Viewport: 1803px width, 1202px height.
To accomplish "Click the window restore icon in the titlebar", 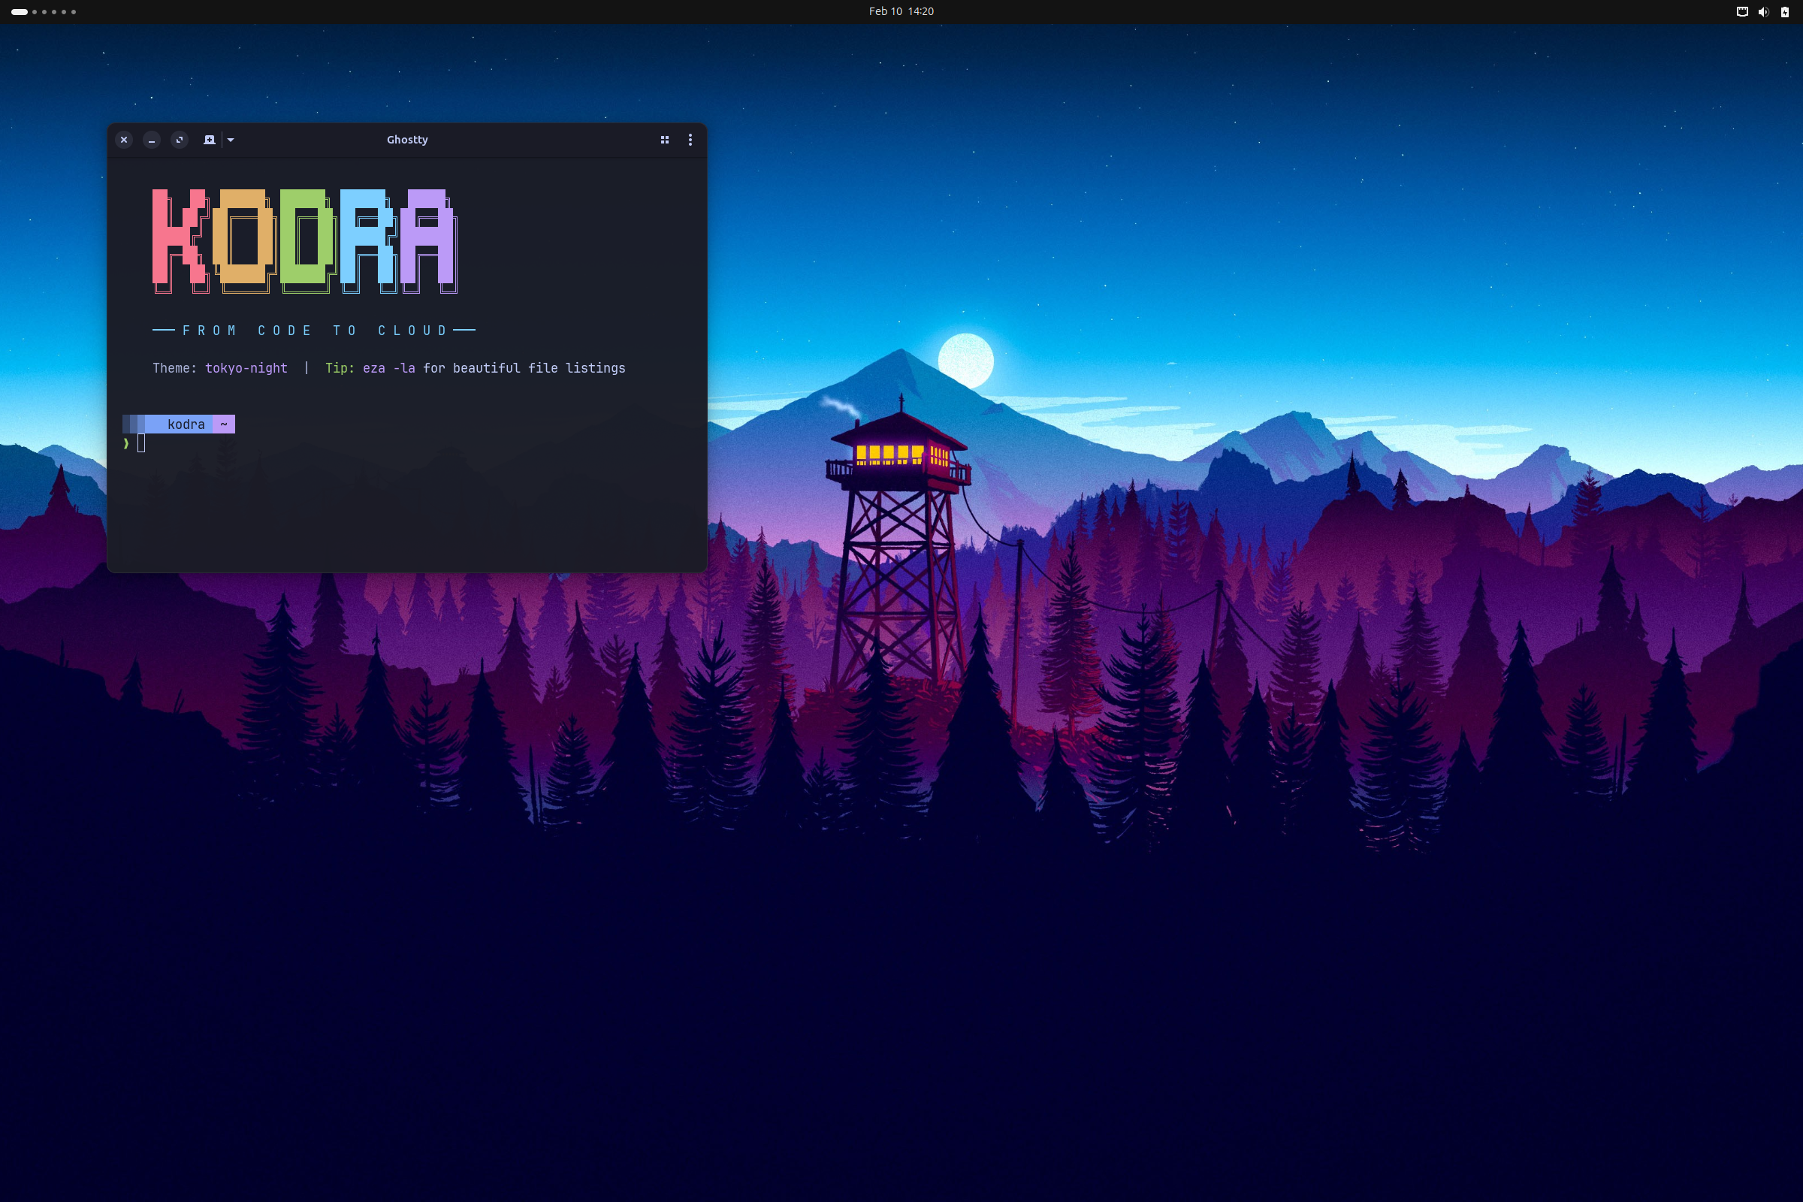I will (180, 140).
